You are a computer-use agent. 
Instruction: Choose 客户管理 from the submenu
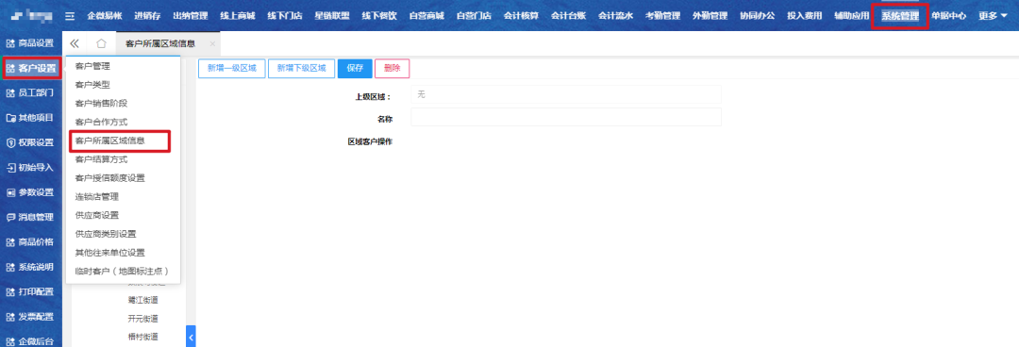[92, 66]
